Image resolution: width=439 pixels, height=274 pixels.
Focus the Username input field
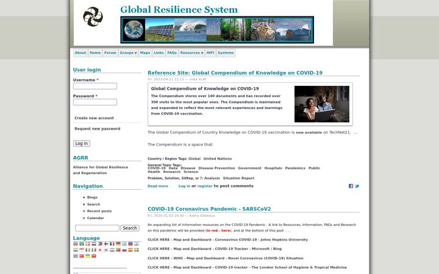click(x=95, y=86)
